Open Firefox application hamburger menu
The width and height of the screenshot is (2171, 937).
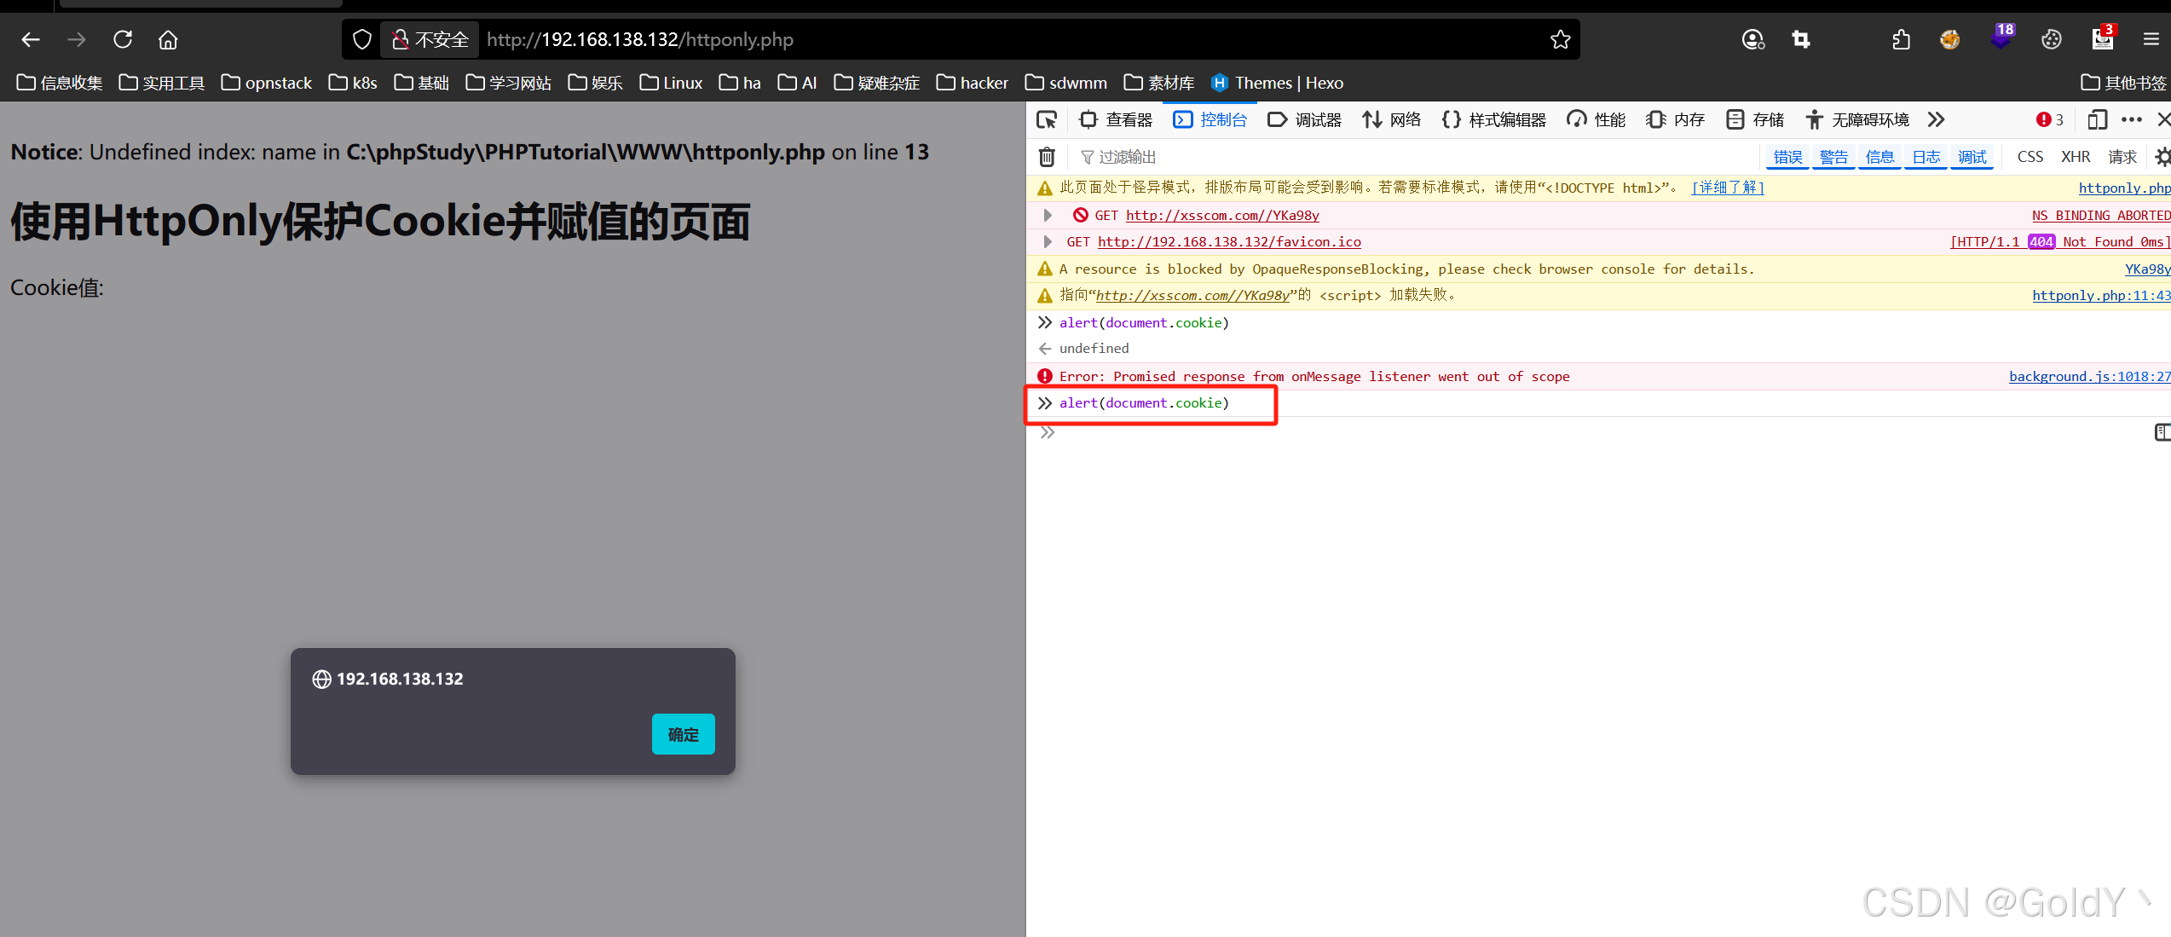click(x=2151, y=40)
